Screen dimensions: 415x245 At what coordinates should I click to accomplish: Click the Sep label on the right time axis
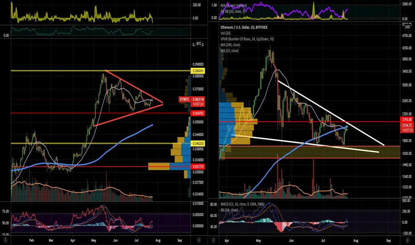tap(388, 241)
